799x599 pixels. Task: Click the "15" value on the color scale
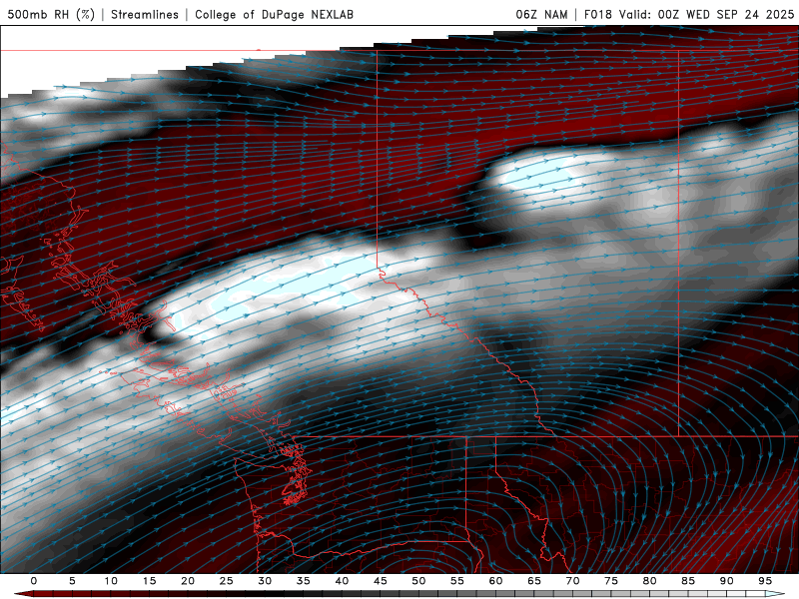(x=149, y=581)
